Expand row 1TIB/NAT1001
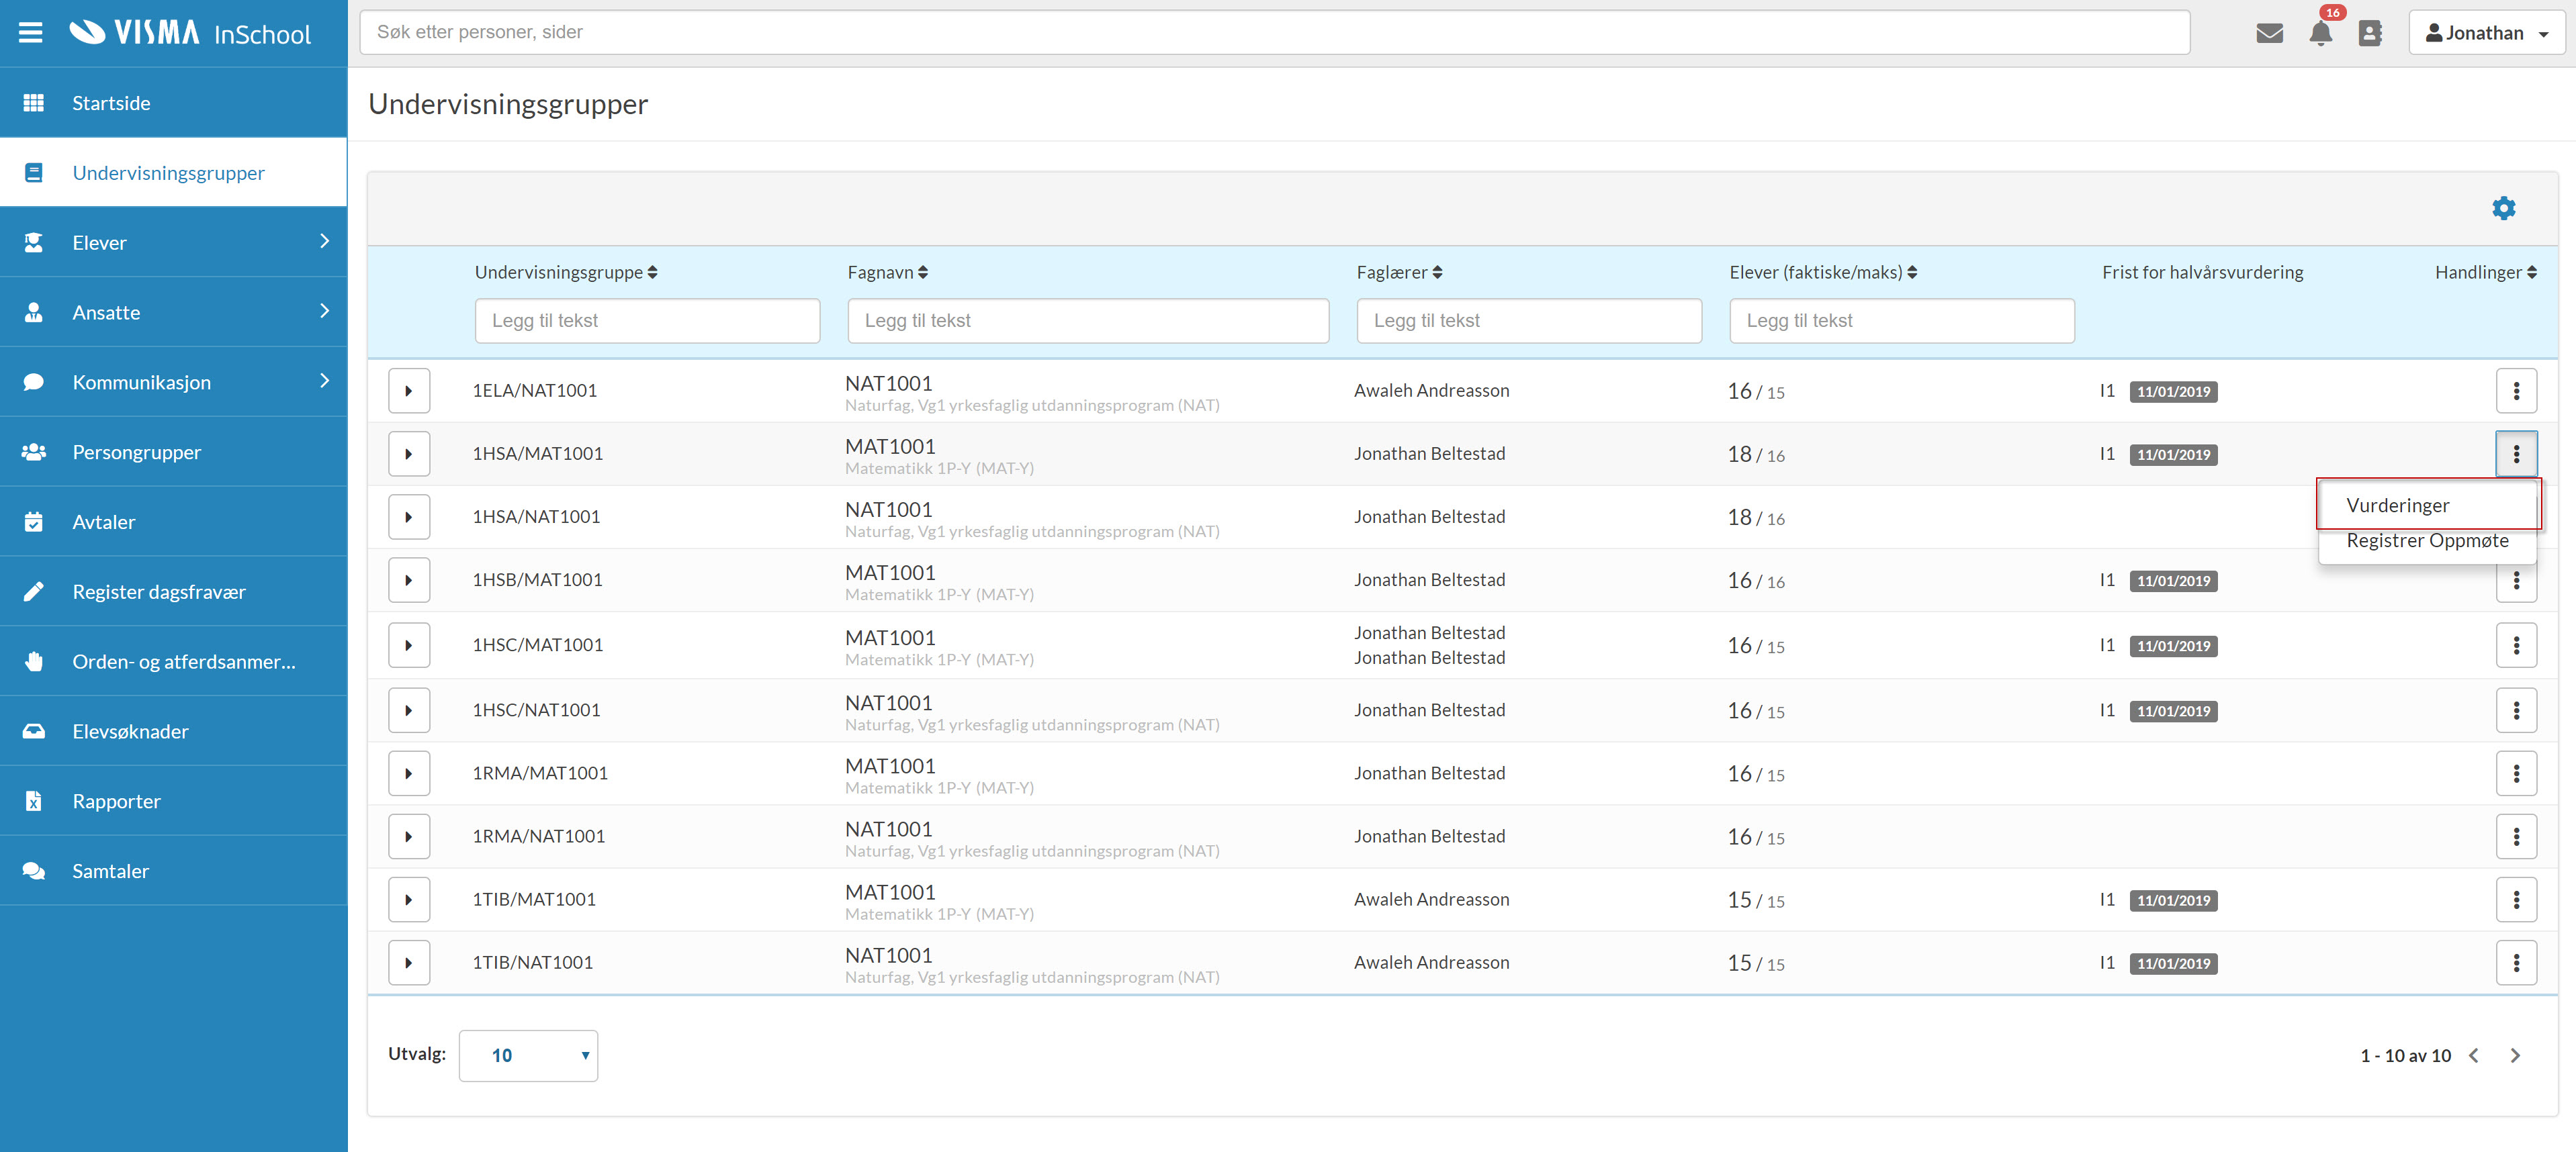Image resolution: width=2576 pixels, height=1152 pixels. click(x=409, y=962)
